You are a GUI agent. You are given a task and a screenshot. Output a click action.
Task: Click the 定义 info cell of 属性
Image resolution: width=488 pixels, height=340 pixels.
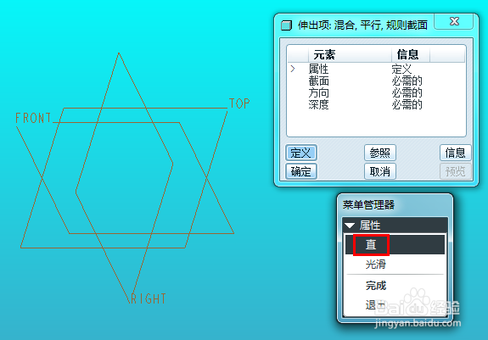pyautogui.click(x=401, y=69)
